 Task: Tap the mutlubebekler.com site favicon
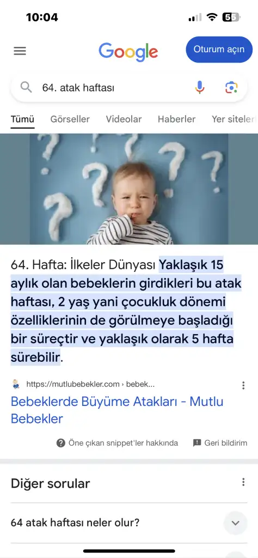(16, 384)
